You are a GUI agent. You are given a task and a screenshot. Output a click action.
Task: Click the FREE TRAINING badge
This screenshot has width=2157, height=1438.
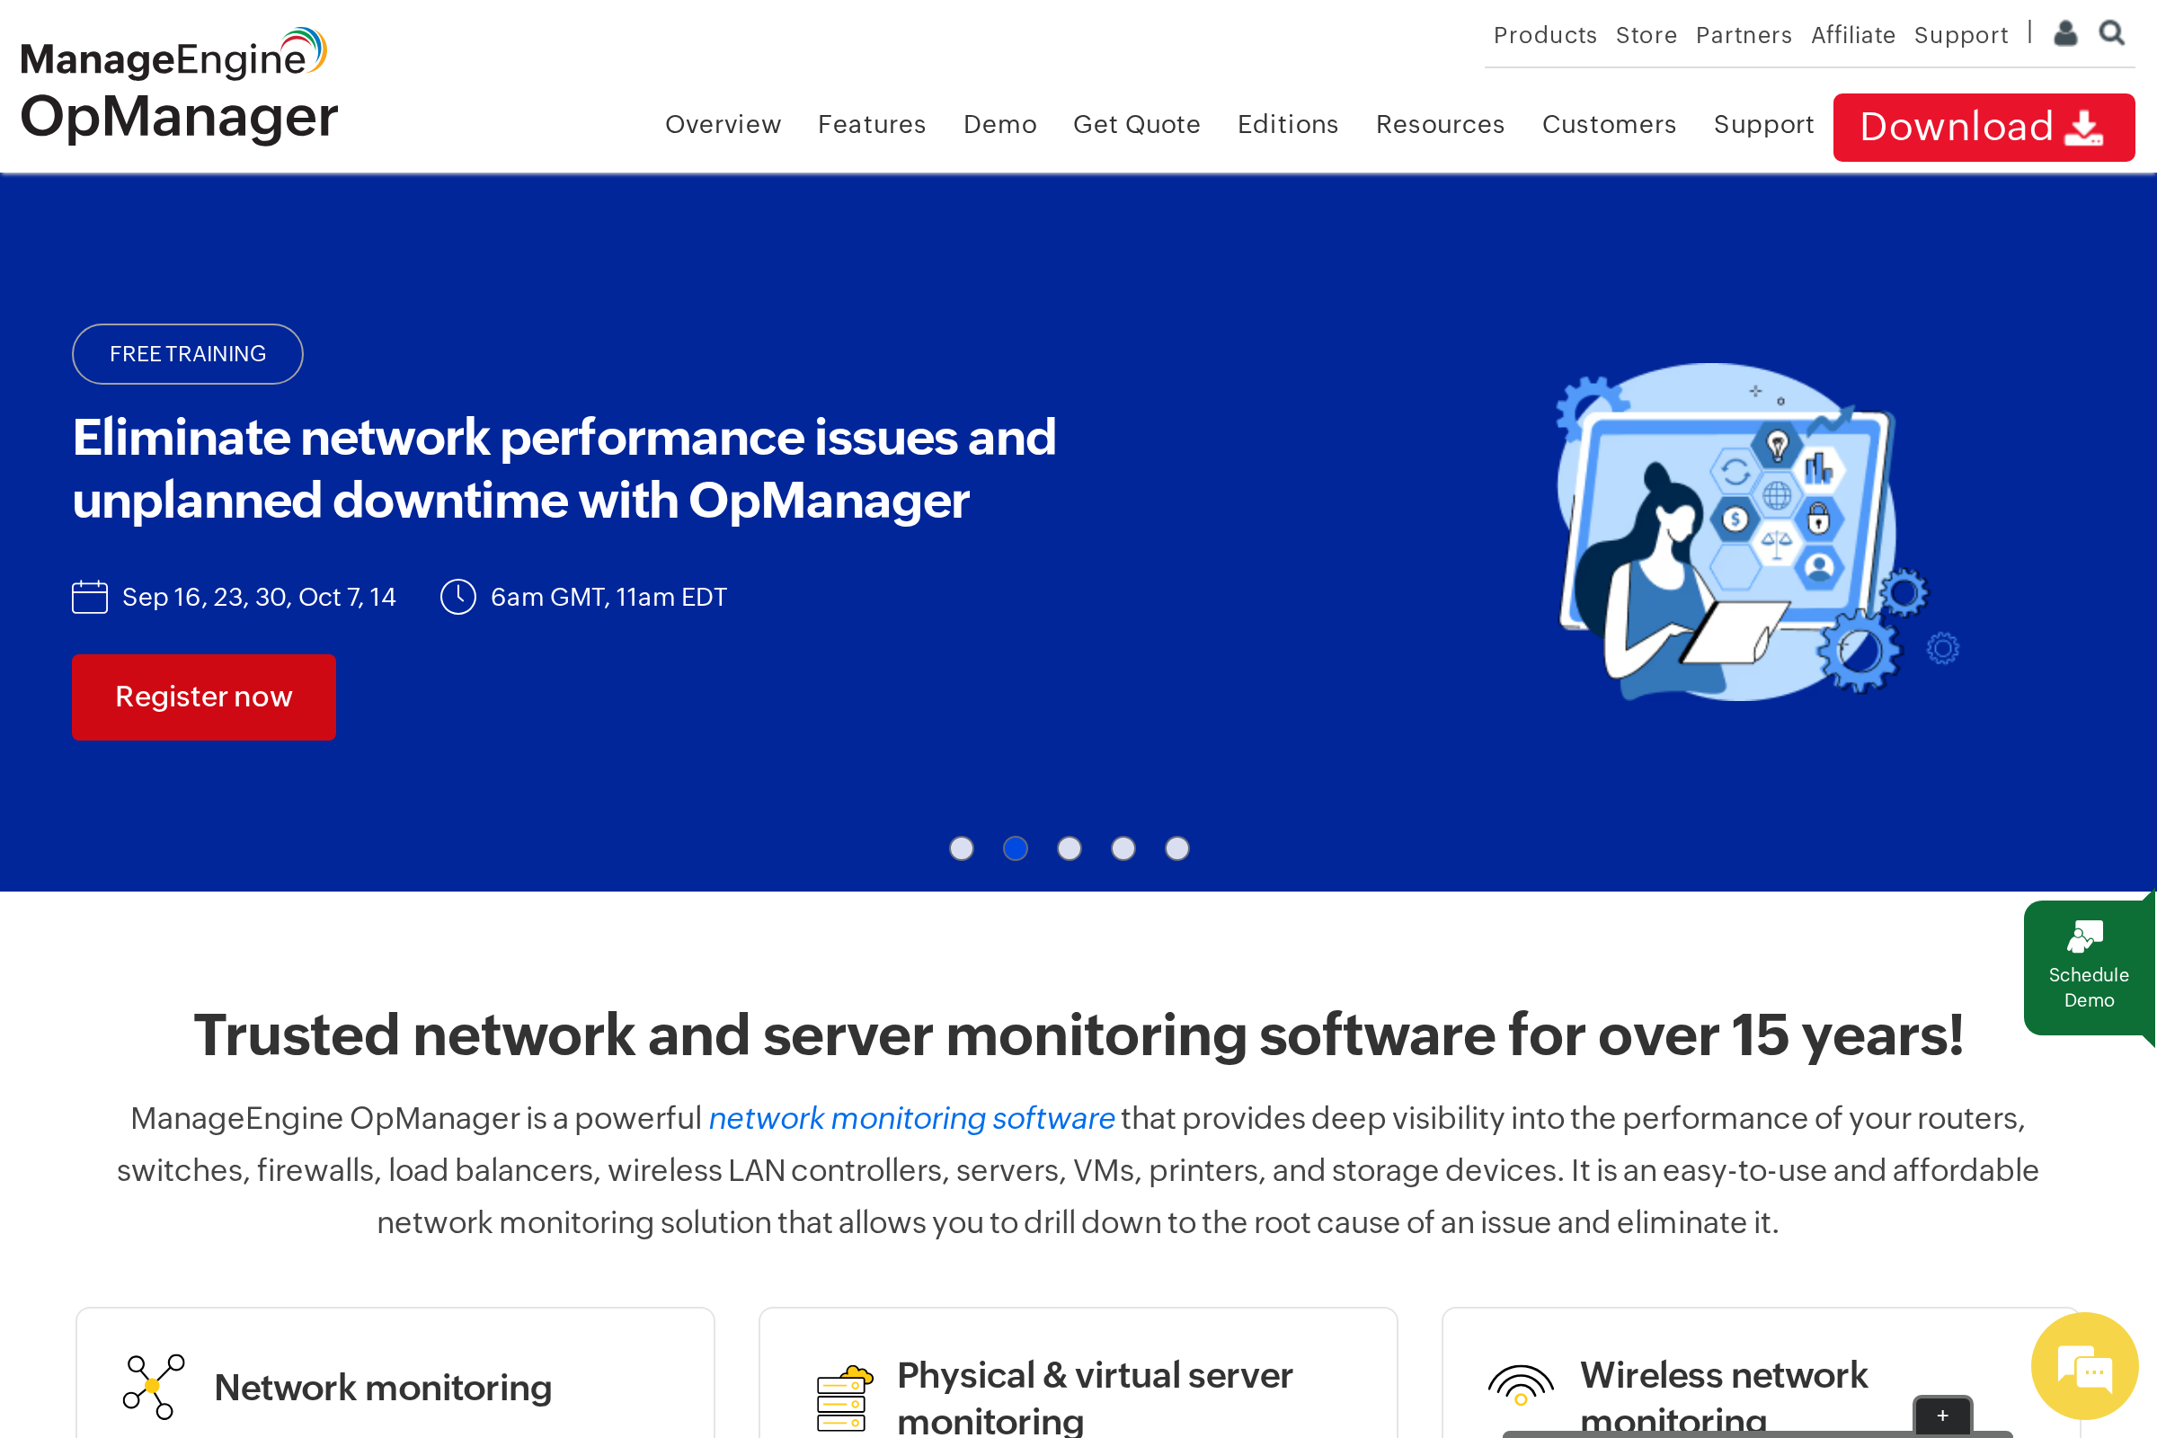187,354
